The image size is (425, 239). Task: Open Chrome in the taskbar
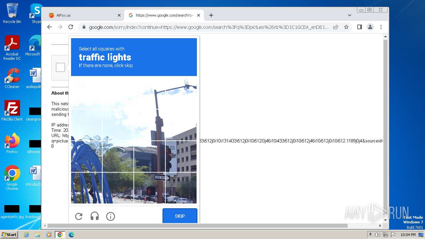tap(60, 235)
